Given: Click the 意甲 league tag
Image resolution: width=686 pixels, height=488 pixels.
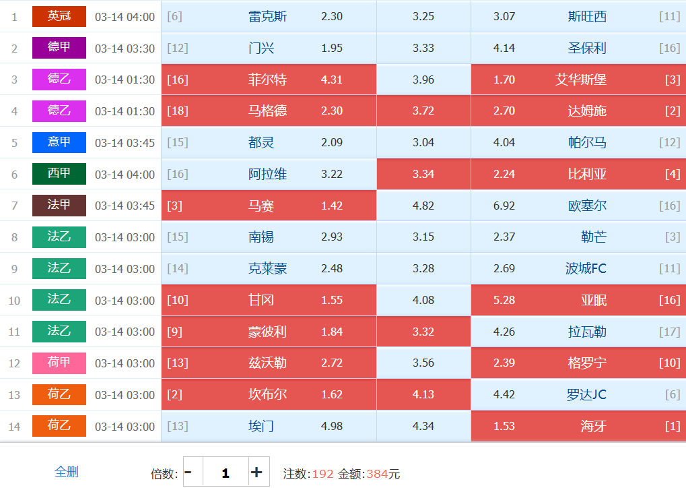Looking at the screenshot, I should click(59, 142).
